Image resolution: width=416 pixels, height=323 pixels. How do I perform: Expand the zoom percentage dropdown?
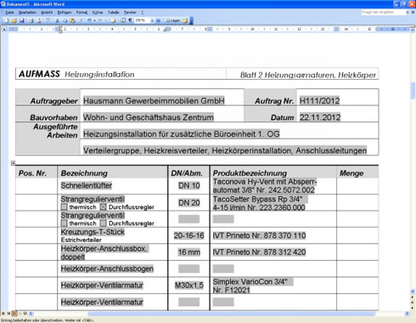(152, 20)
